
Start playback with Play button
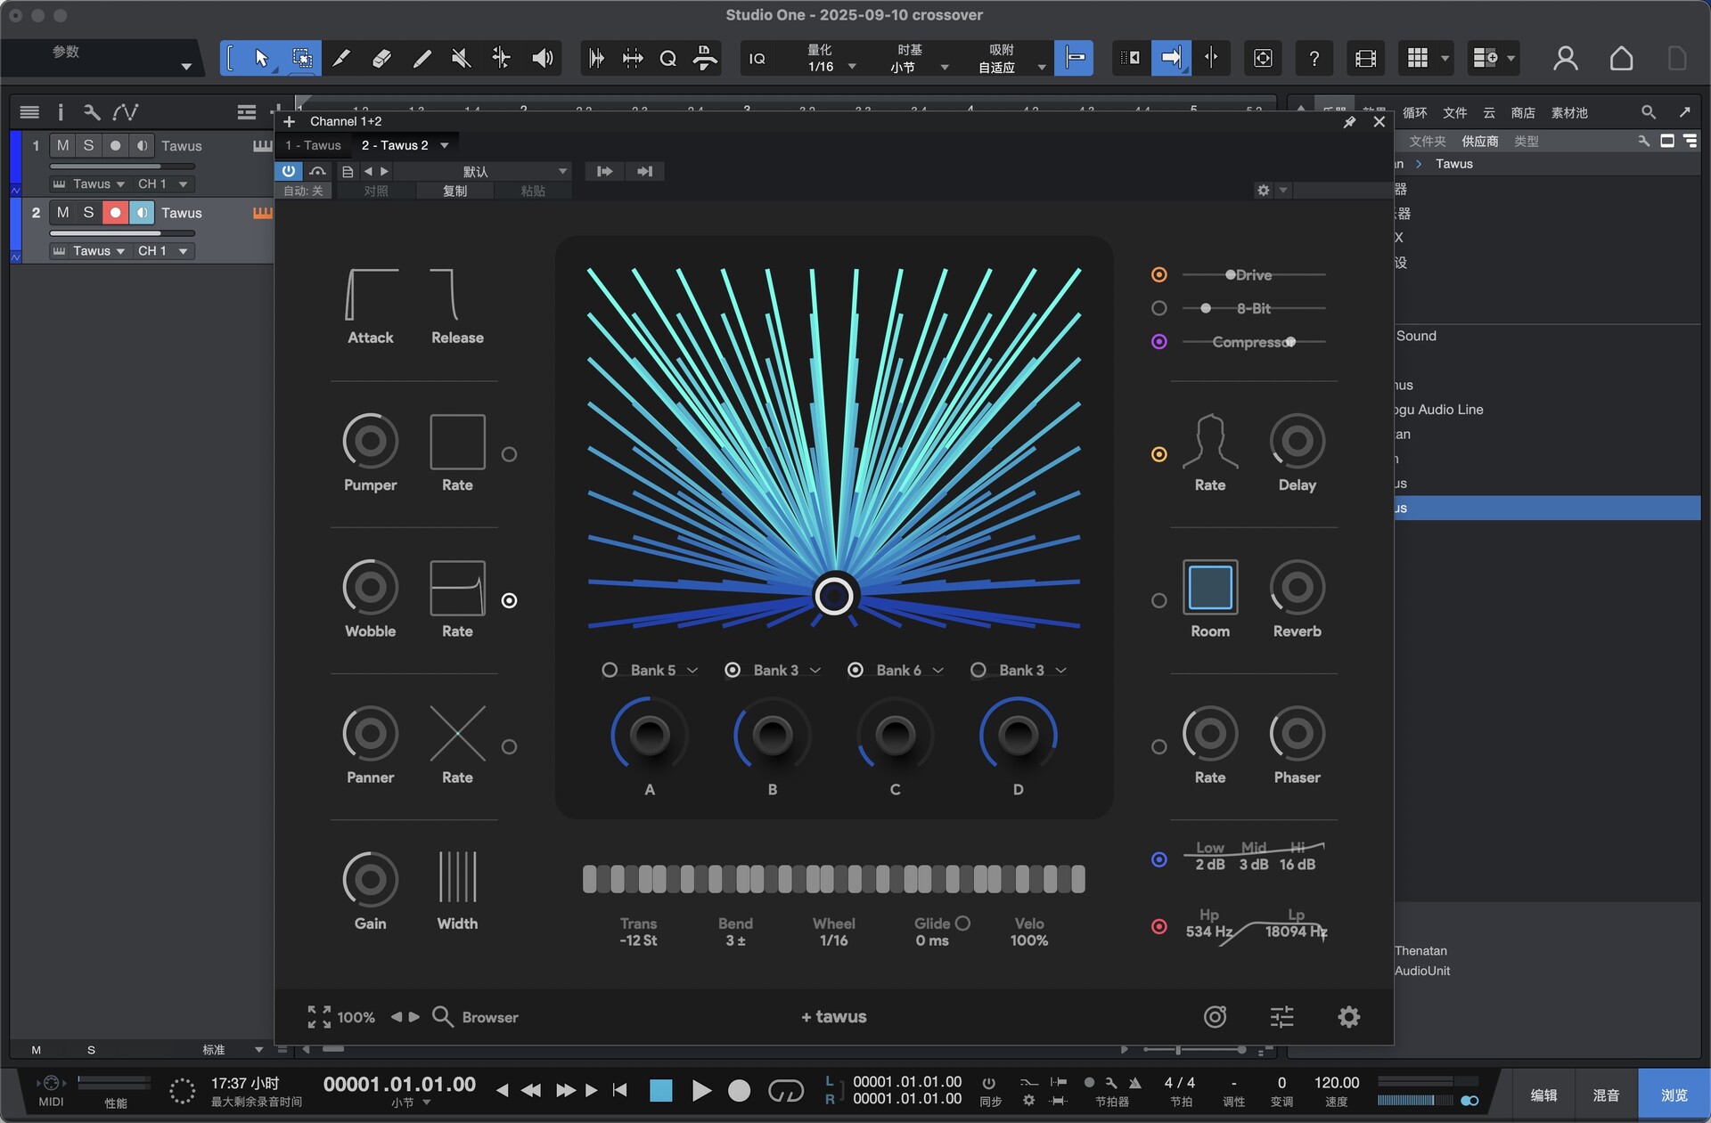click(701, 1090)
